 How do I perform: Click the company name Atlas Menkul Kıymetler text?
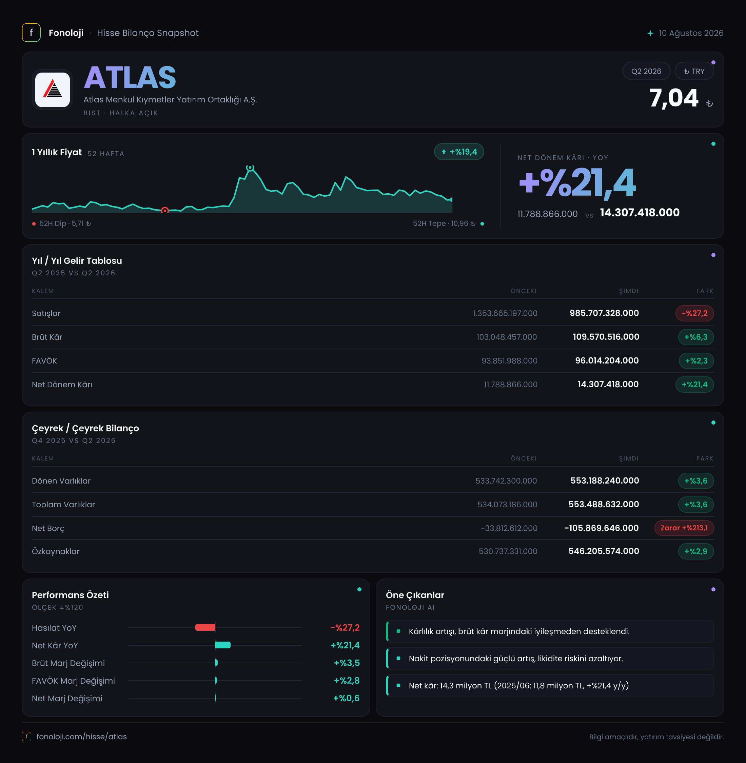pyautogui.click(x=170, y=100)
